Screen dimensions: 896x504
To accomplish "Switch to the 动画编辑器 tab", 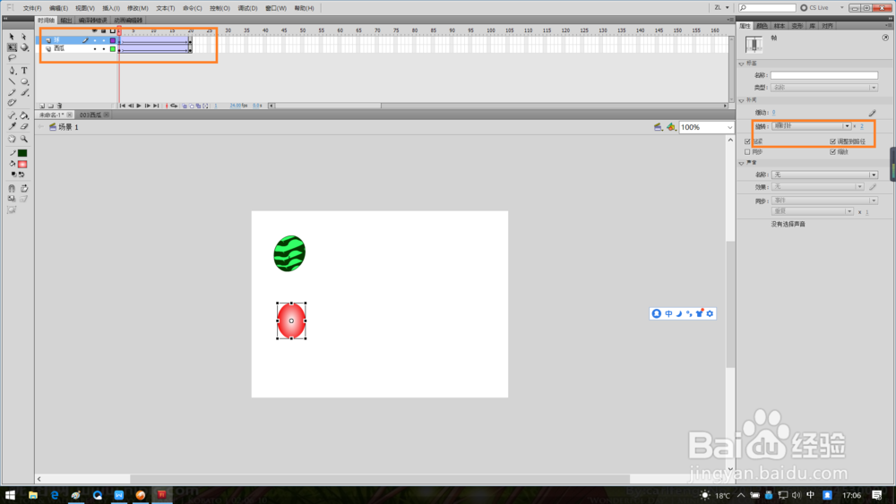I will (128, 21).
